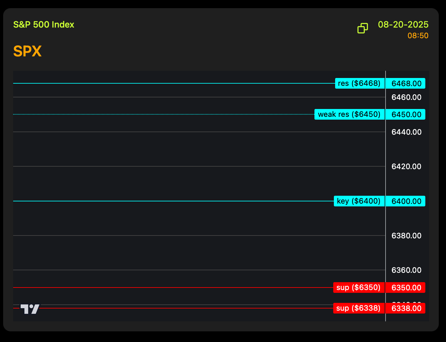Select the SPX ticker title
446x342 pixels.
click(x=28, y=51)
